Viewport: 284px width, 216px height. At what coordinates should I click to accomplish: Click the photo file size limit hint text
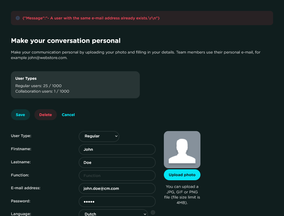(x=182, y=195)
